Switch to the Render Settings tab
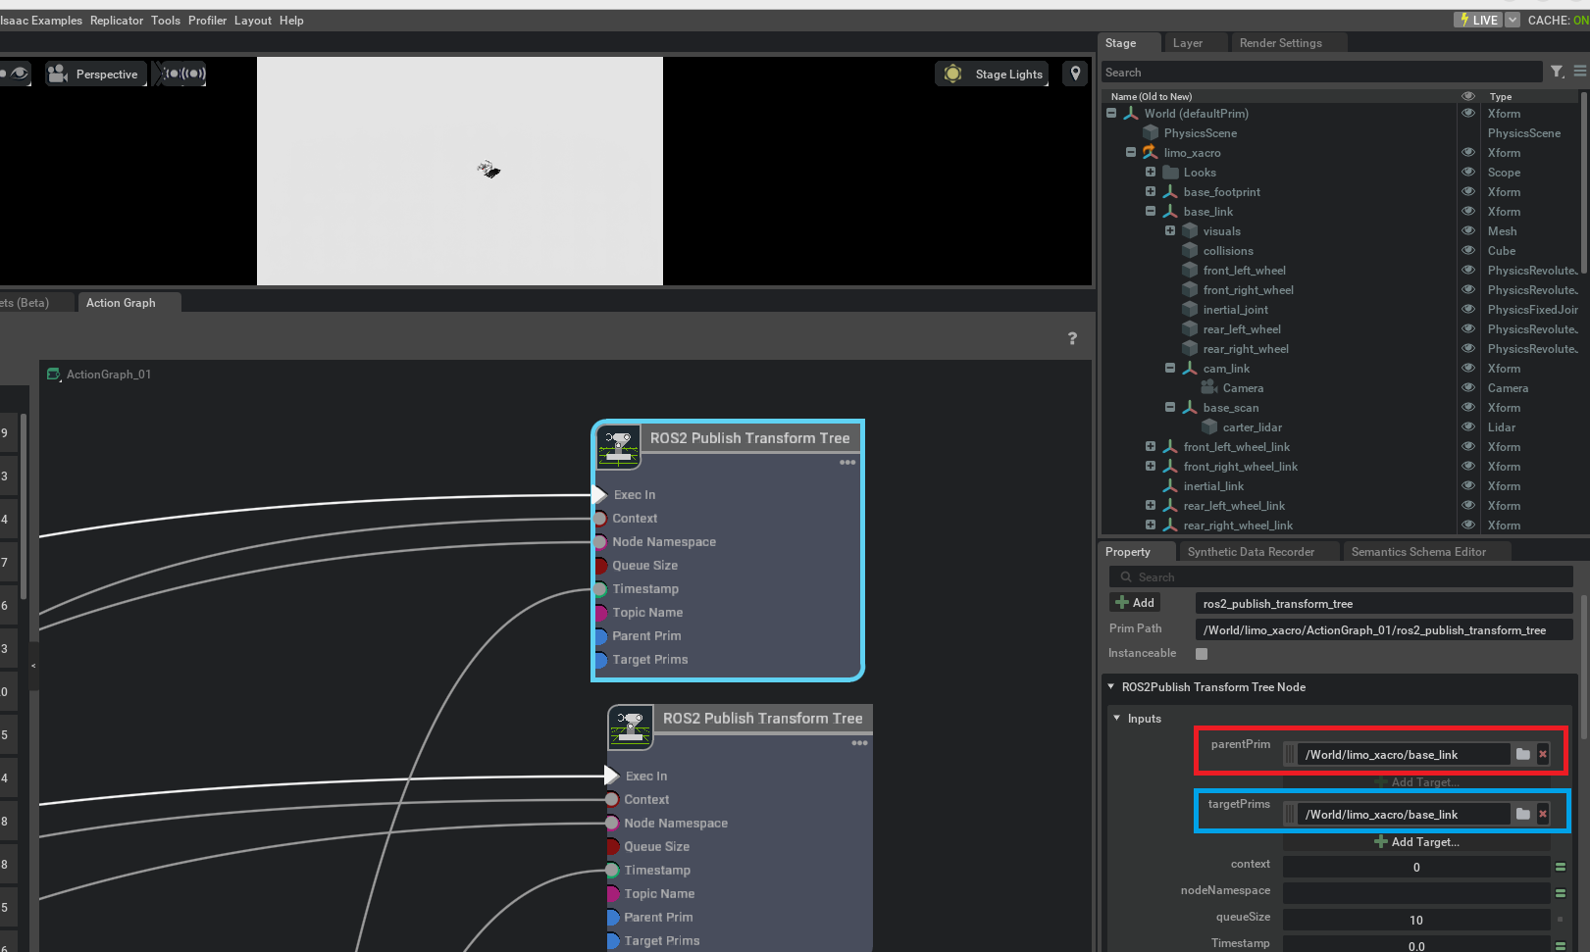The width and height of the screenshot is (1590, 952). tap(1281, 43)
